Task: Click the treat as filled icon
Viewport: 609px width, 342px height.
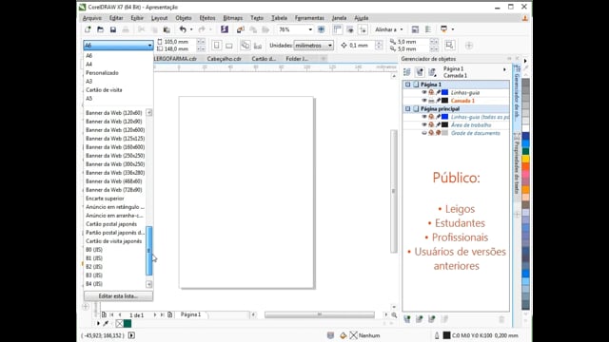Action: tap(449, 45)
